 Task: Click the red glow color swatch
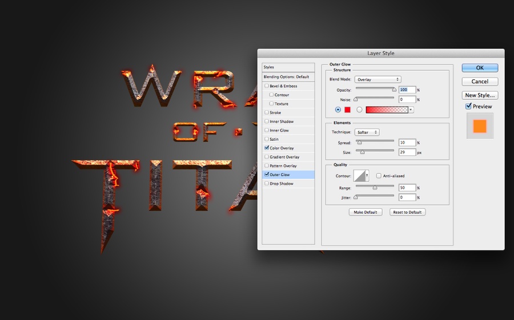tap(347, 110)
